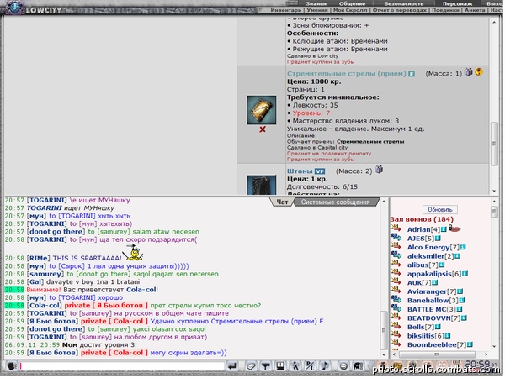
Task: Click the player list scroll-up arrow
Action: pyautogui.click(x=494, y=202)
